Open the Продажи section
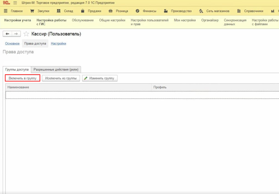 91,11
